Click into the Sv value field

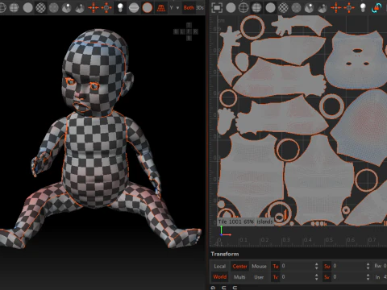(x=348, y=277)
